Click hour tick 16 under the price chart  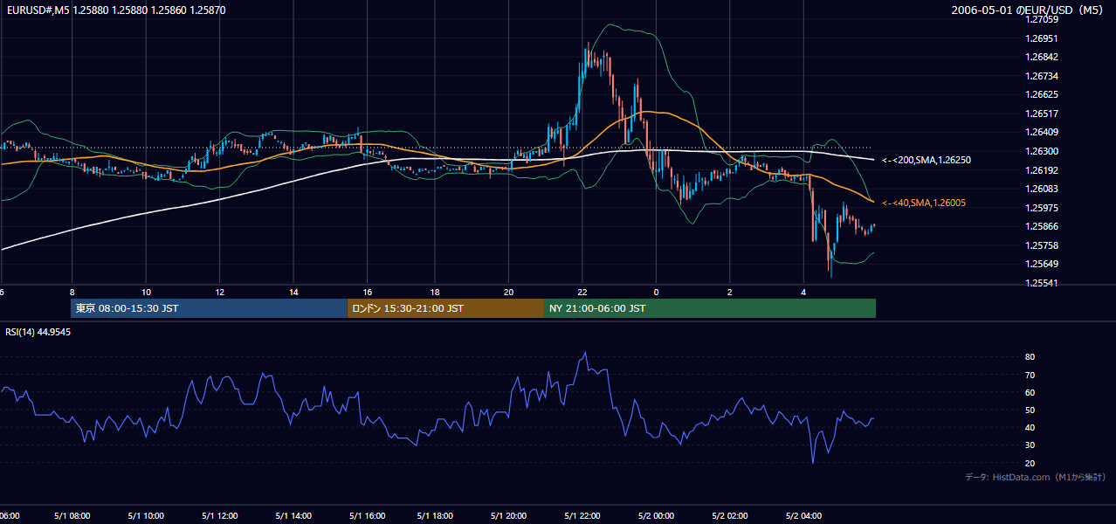click(x=368, y=292)
